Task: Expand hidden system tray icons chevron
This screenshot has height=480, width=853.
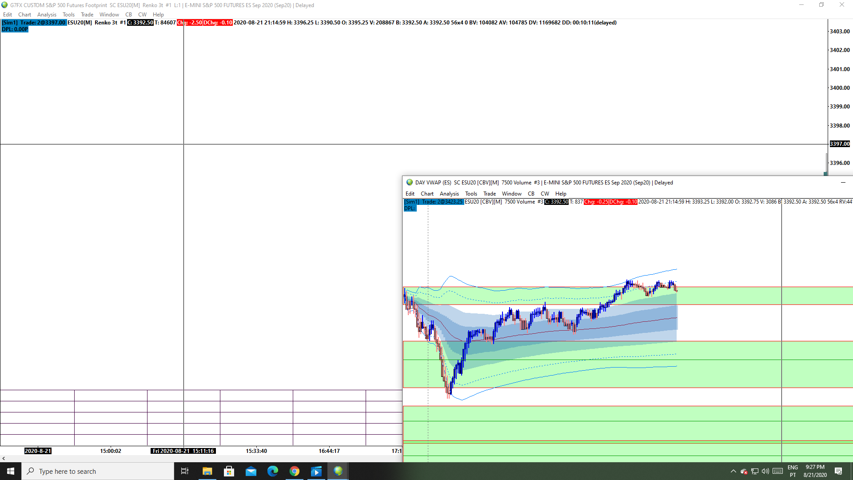Action: [733, 471]
